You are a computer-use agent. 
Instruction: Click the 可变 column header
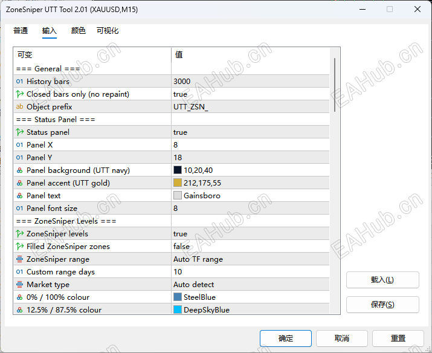(92, 54)
